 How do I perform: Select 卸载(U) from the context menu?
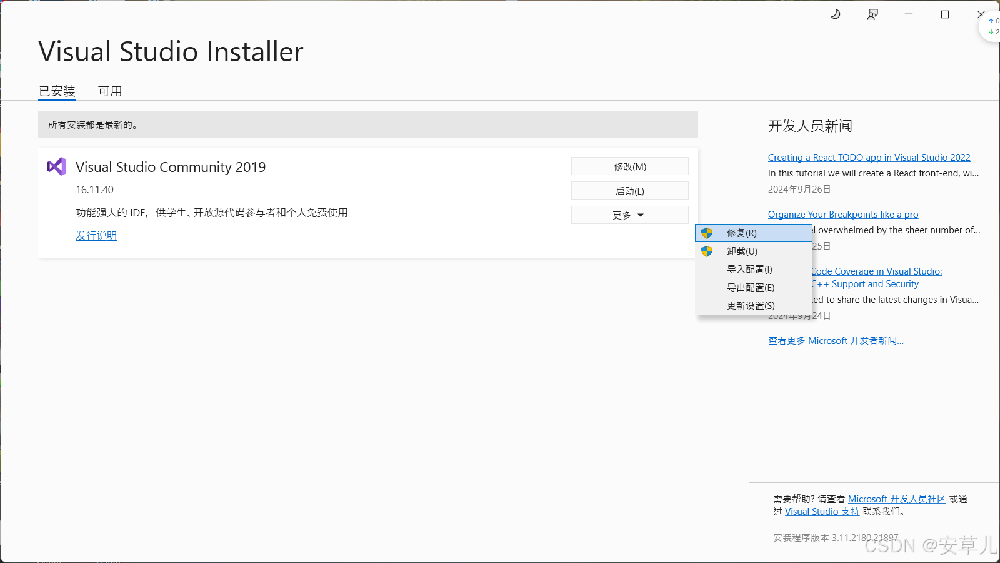click(741, 251)
